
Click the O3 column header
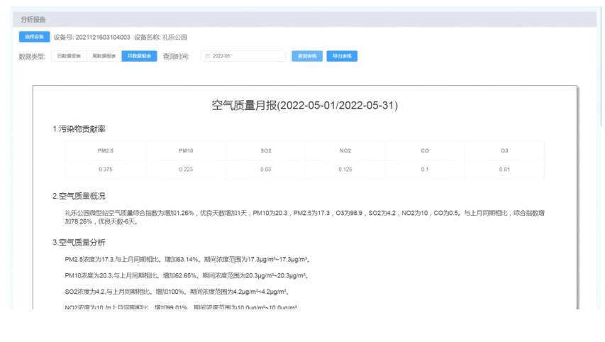pyautogui.click(x=504, y=150)
